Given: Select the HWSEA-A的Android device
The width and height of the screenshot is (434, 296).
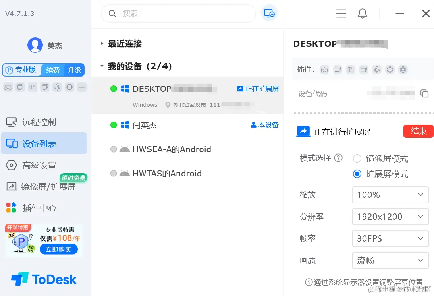Looking at the screenshot, I should pyautogui.click(x=187, y=149).
